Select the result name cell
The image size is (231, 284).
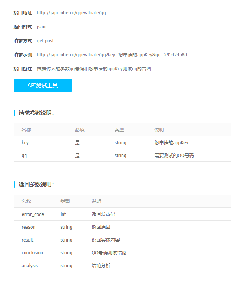(27, 240)
